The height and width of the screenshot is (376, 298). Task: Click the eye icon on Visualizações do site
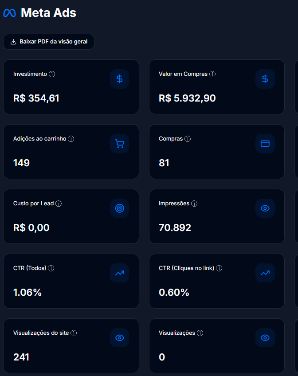point(119,338)
